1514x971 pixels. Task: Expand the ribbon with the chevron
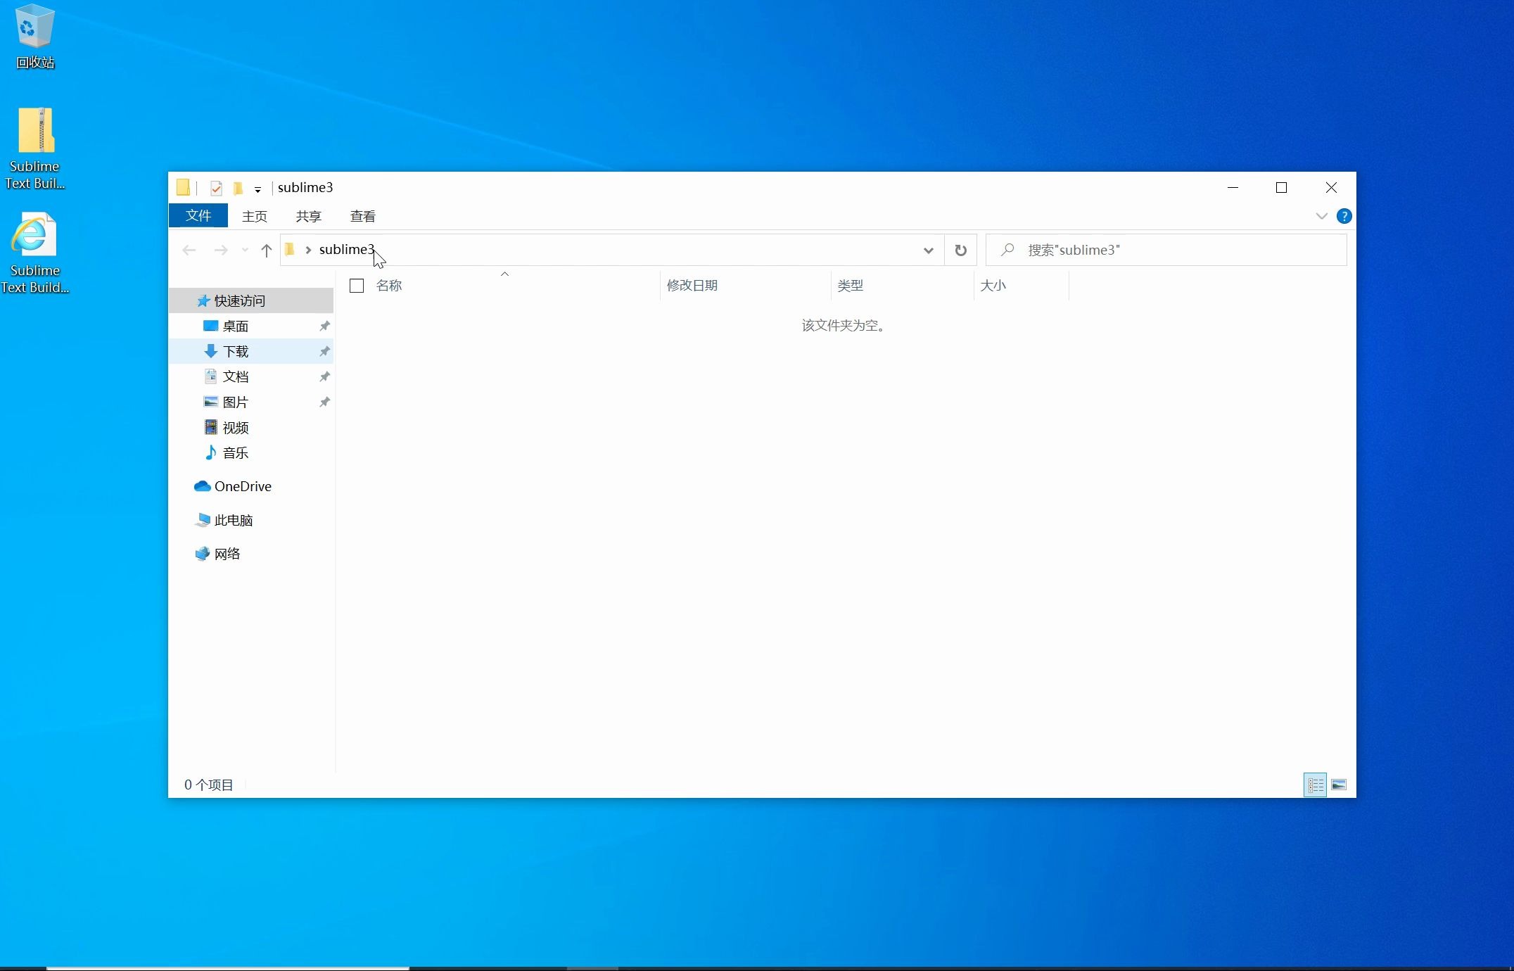(x=1321, y=216)
